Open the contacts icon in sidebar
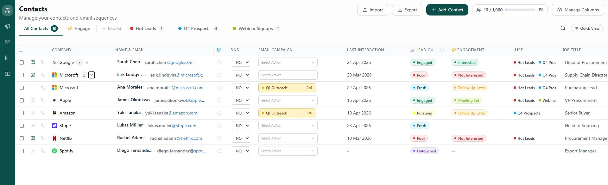 click(x=8, y=10)
